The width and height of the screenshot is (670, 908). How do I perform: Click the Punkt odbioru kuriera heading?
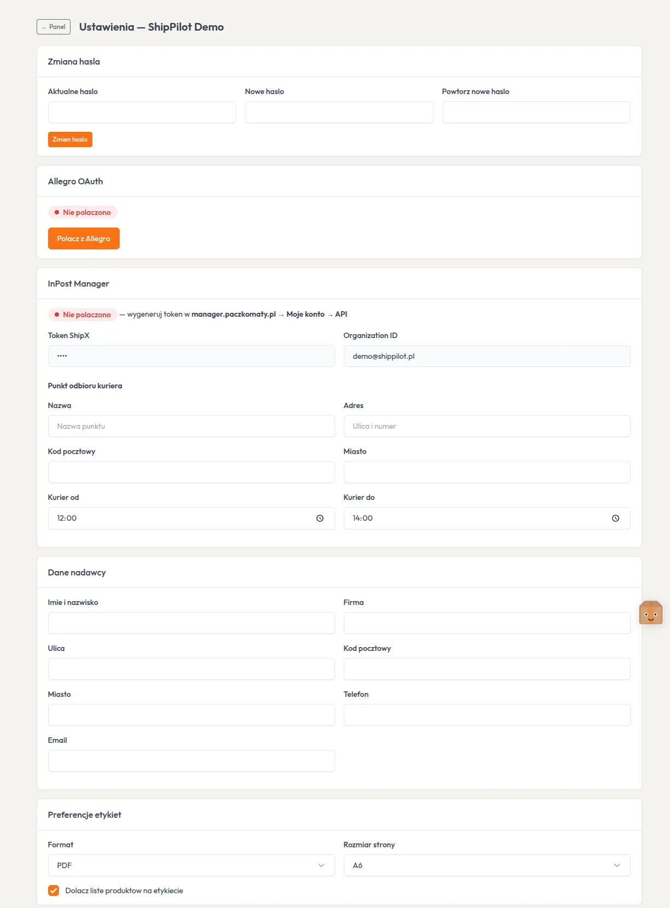click(x=85, y=386)
